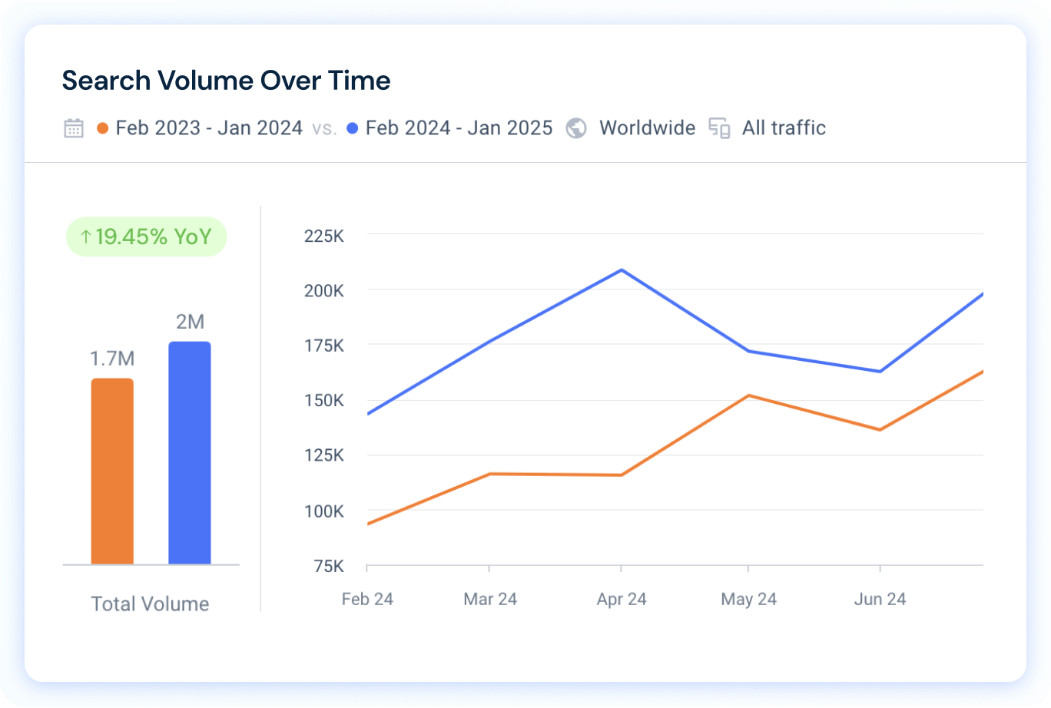
Task: Select the Search Volume Over Time title
Action: (x=226, y=80)
